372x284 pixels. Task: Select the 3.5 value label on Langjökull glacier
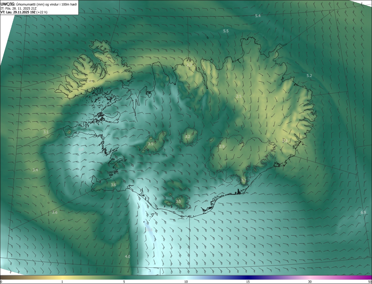click(x=151, y=144)
